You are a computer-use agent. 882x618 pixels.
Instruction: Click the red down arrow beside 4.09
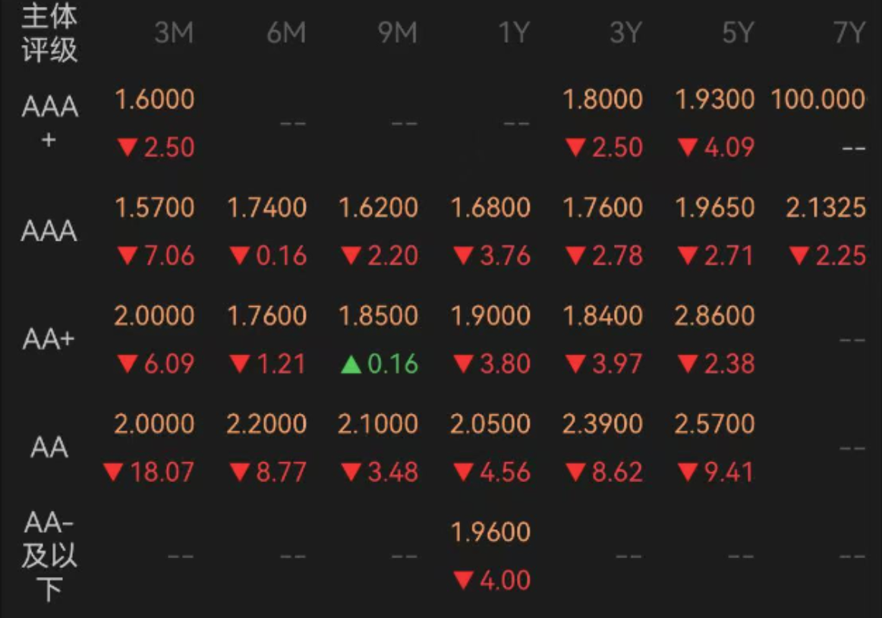pyautogui.click(x=688, y=147)
